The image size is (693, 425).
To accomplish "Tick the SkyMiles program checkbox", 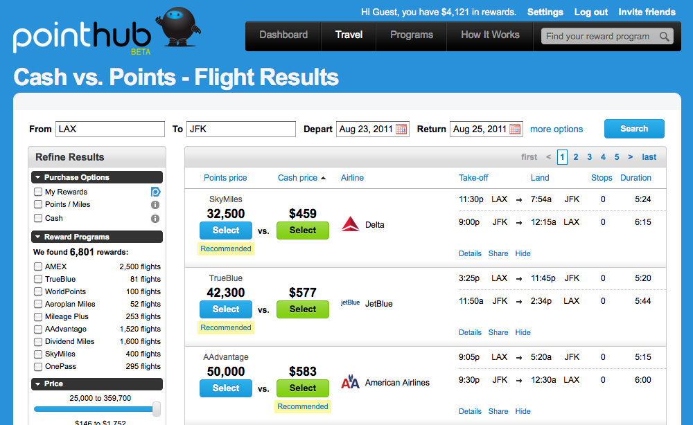I will (x=38, y=354).
